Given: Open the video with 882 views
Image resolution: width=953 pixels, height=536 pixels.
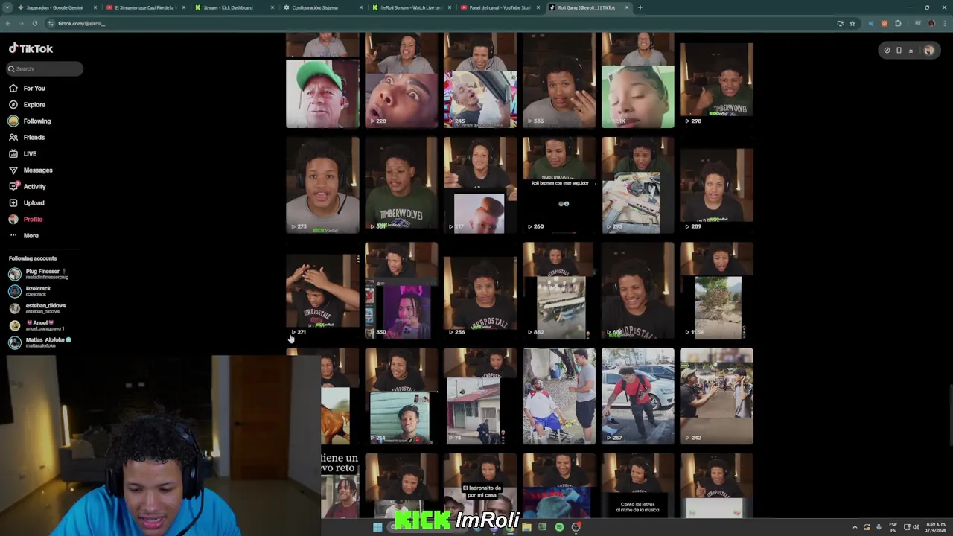Looking at the screenshot, I should [559, 291].
